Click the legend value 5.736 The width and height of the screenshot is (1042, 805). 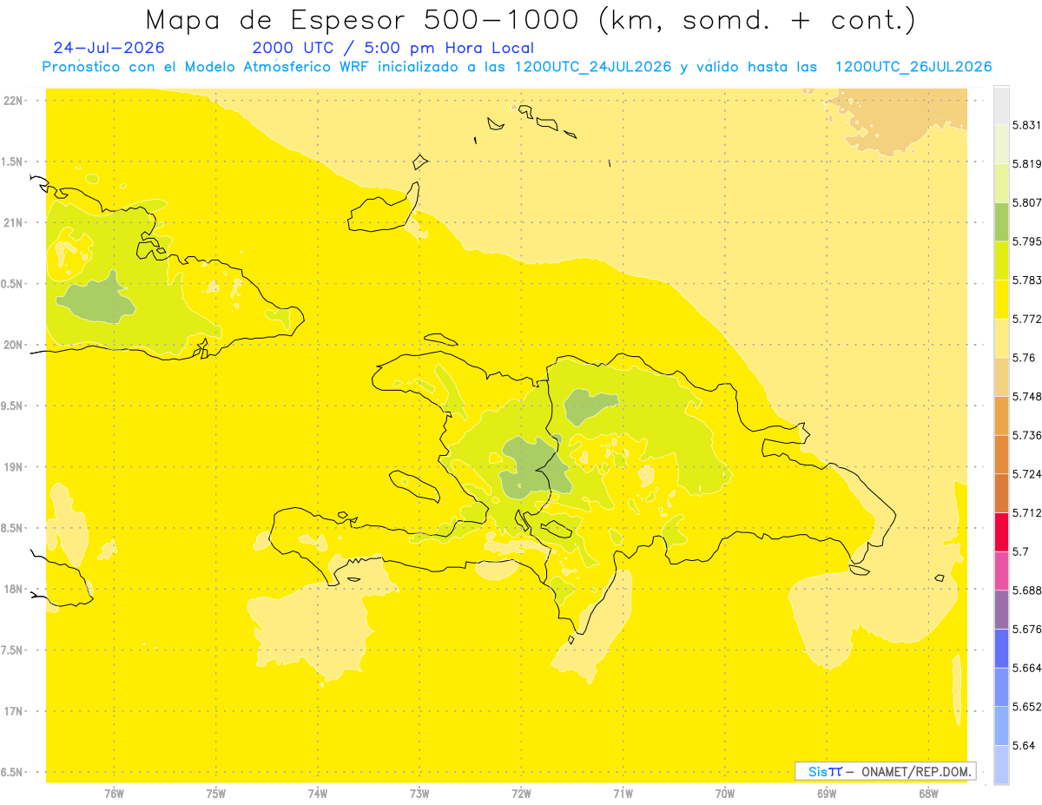(1027, 435)
